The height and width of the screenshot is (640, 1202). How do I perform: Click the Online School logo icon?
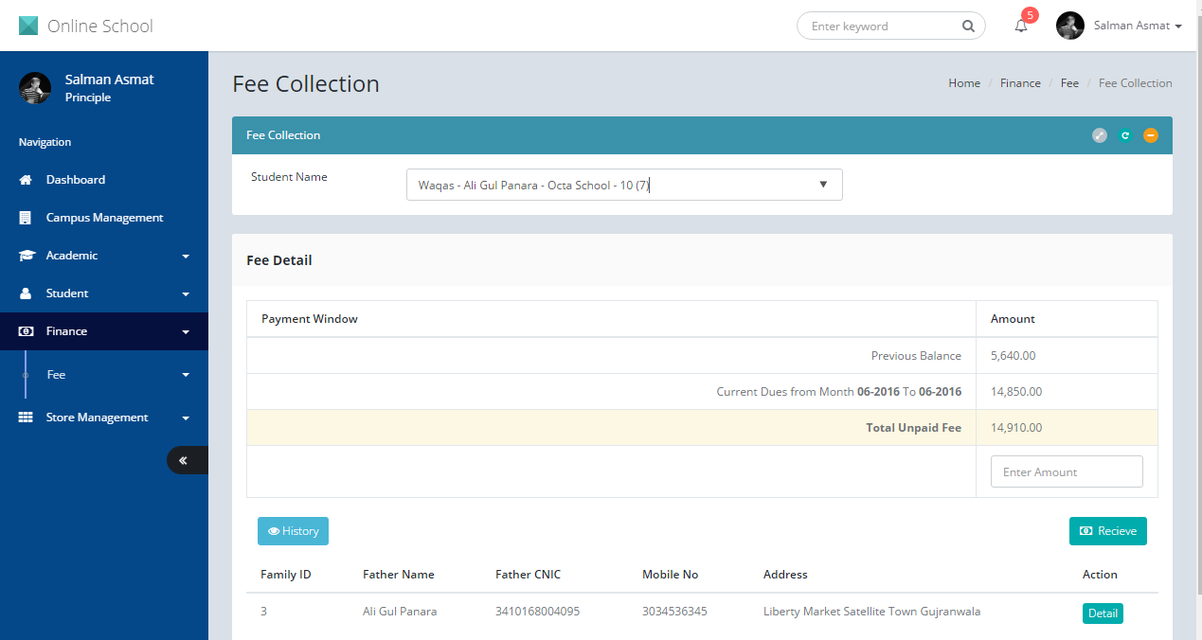28,26
